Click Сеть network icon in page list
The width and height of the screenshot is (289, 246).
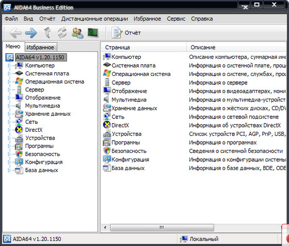pyautogui.click(x=107, y=116)
